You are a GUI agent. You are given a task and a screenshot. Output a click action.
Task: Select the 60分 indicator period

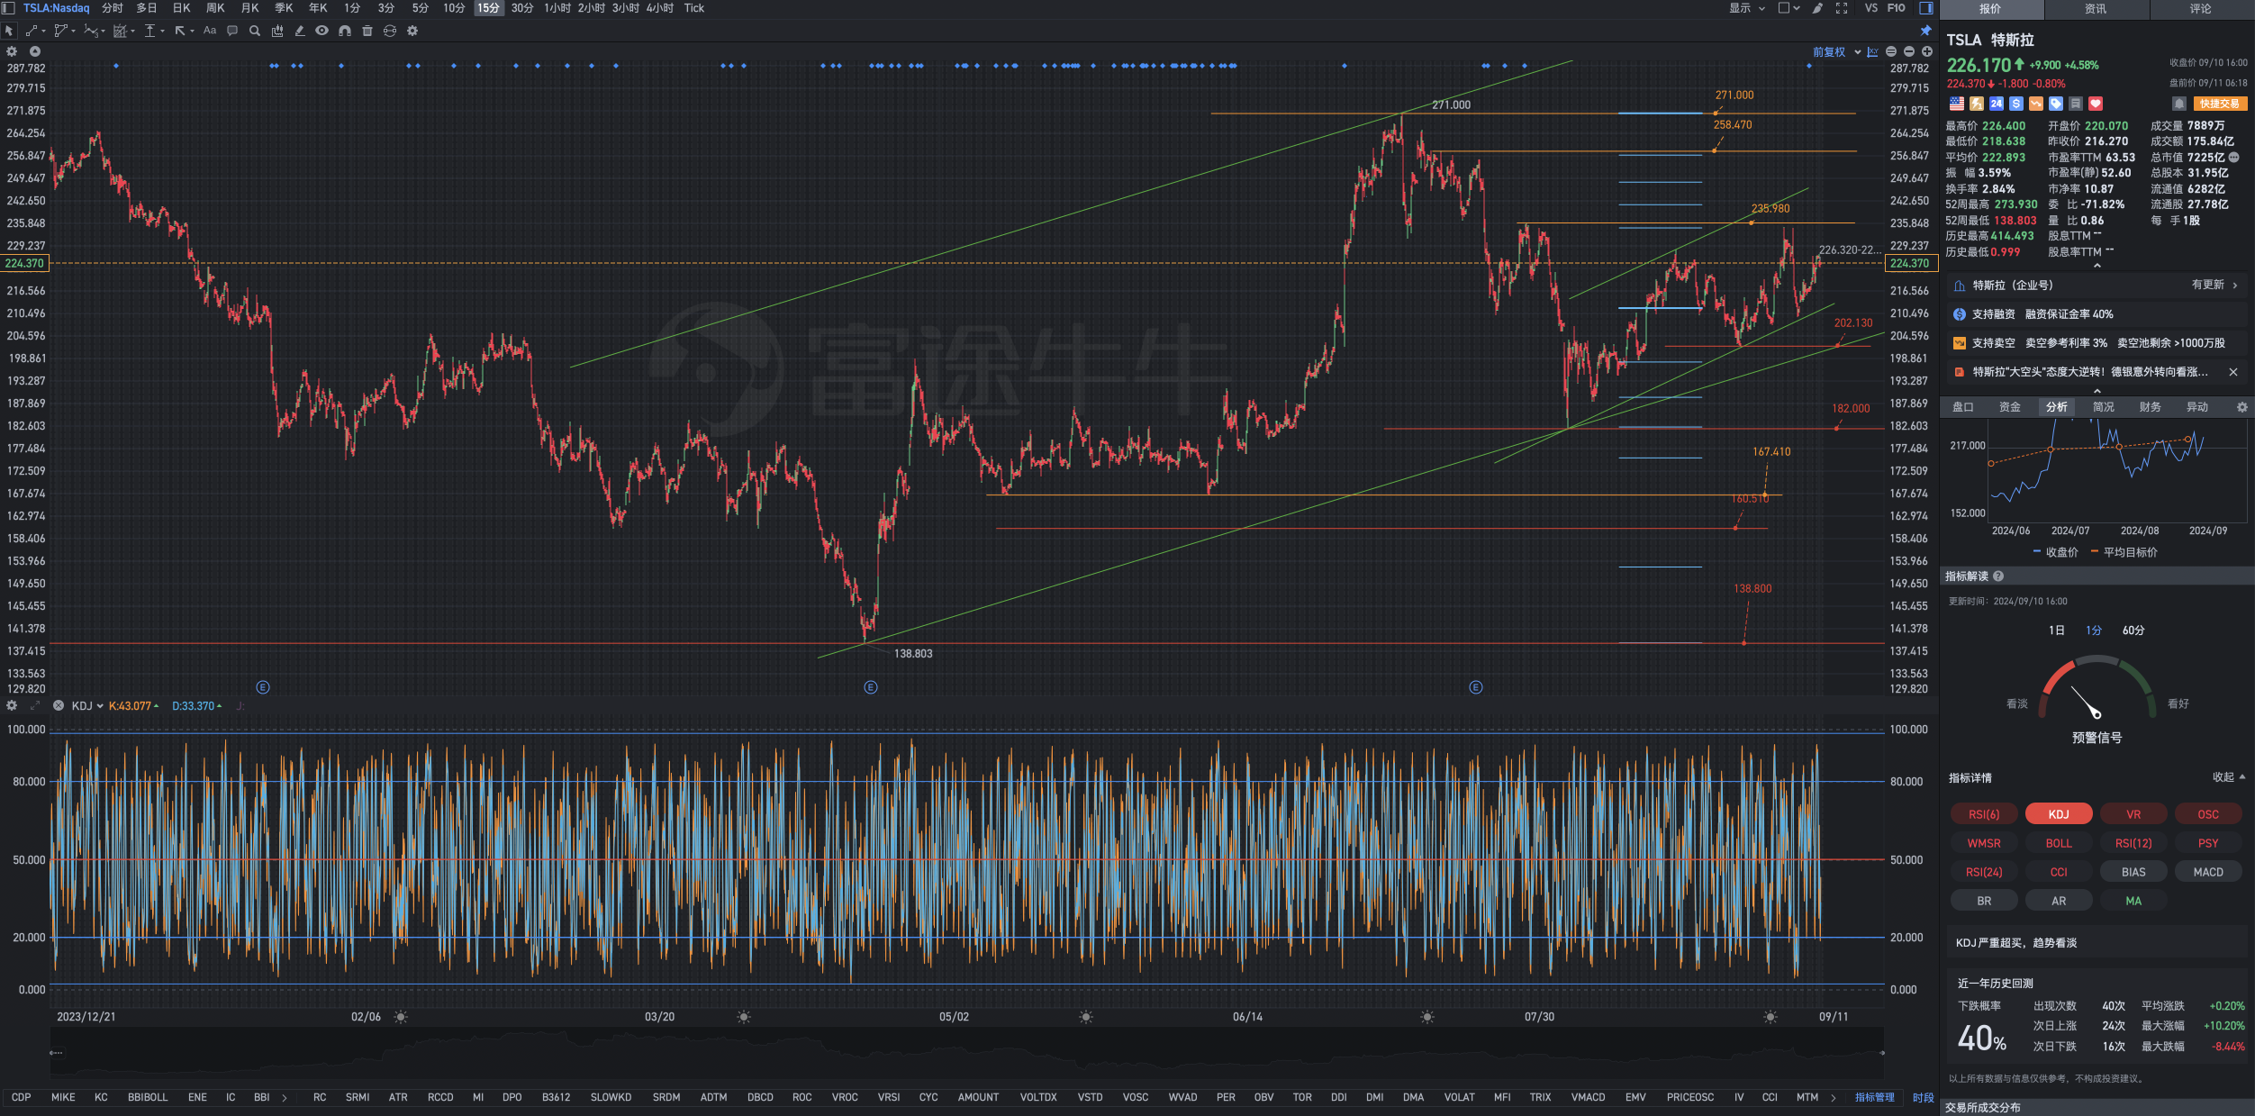(x=2133, y=631)
